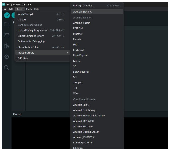Include the Keyboard library
172x150 pixels.
97,50
